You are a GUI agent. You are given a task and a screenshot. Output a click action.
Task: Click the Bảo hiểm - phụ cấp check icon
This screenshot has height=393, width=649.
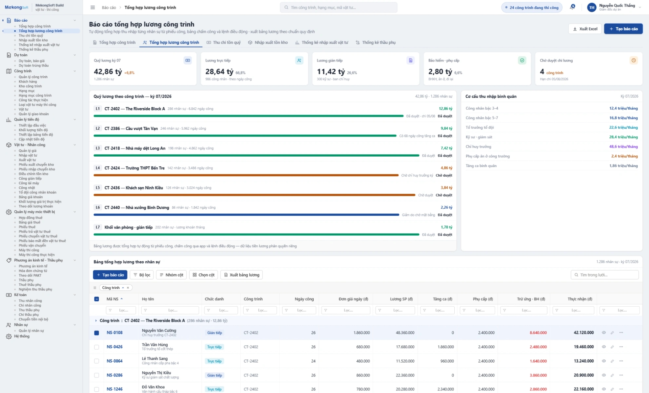522,60
